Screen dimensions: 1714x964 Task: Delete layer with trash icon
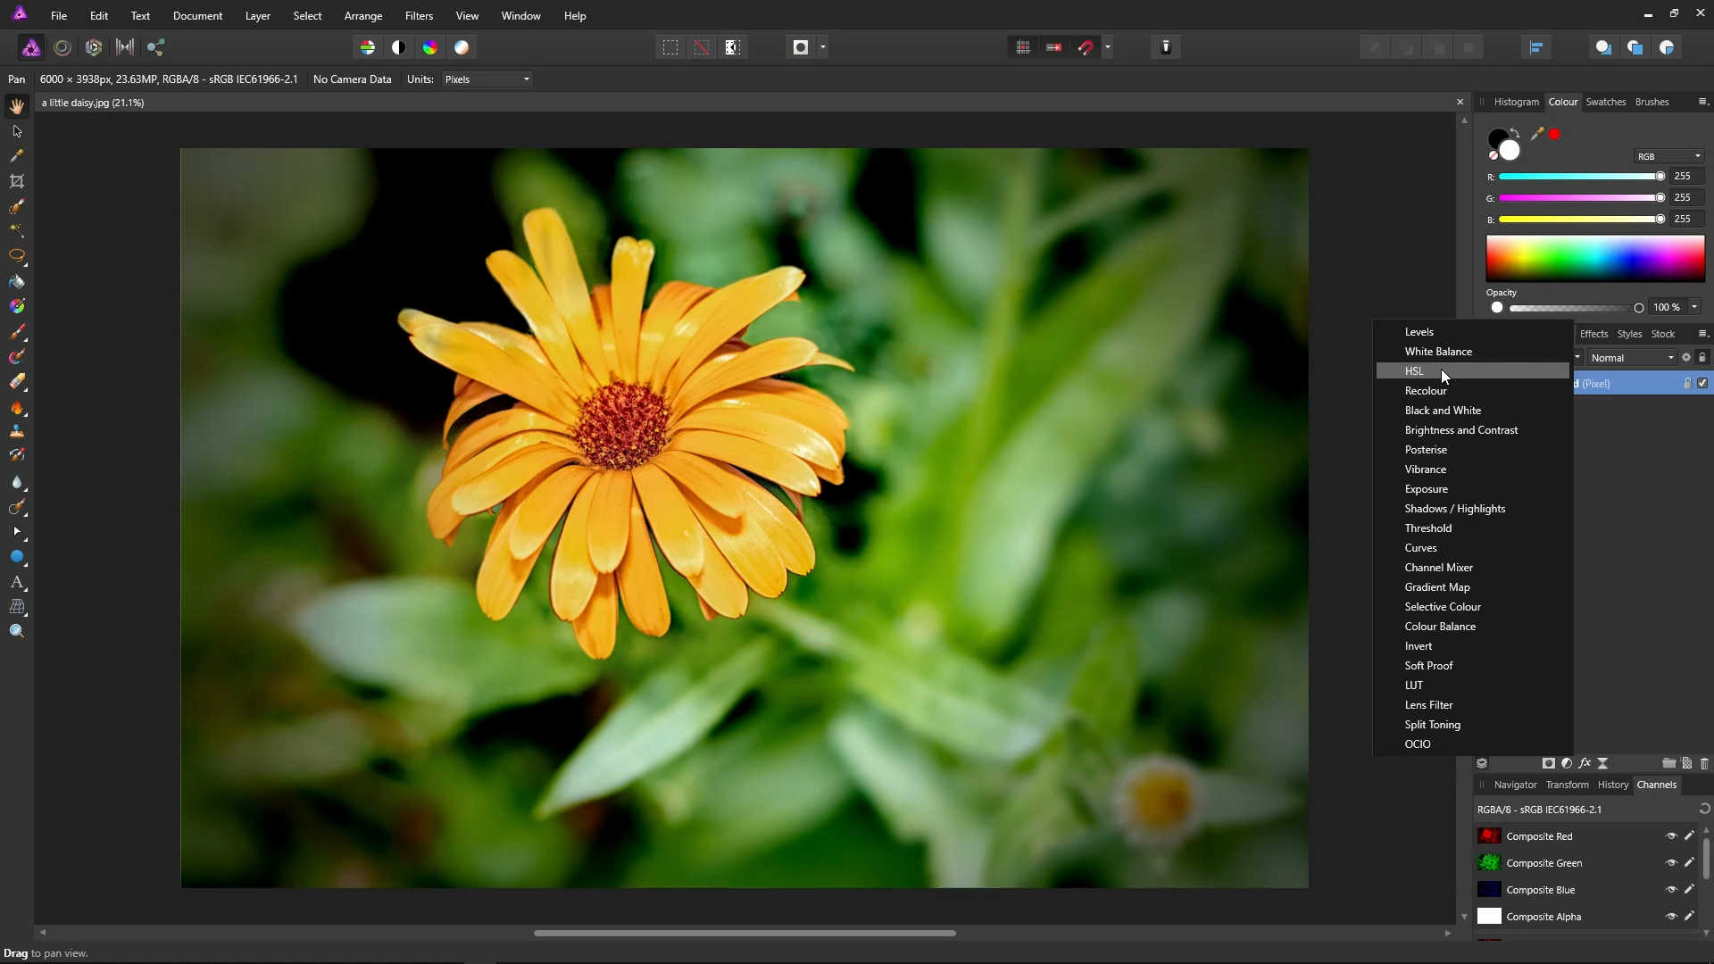1704,763
